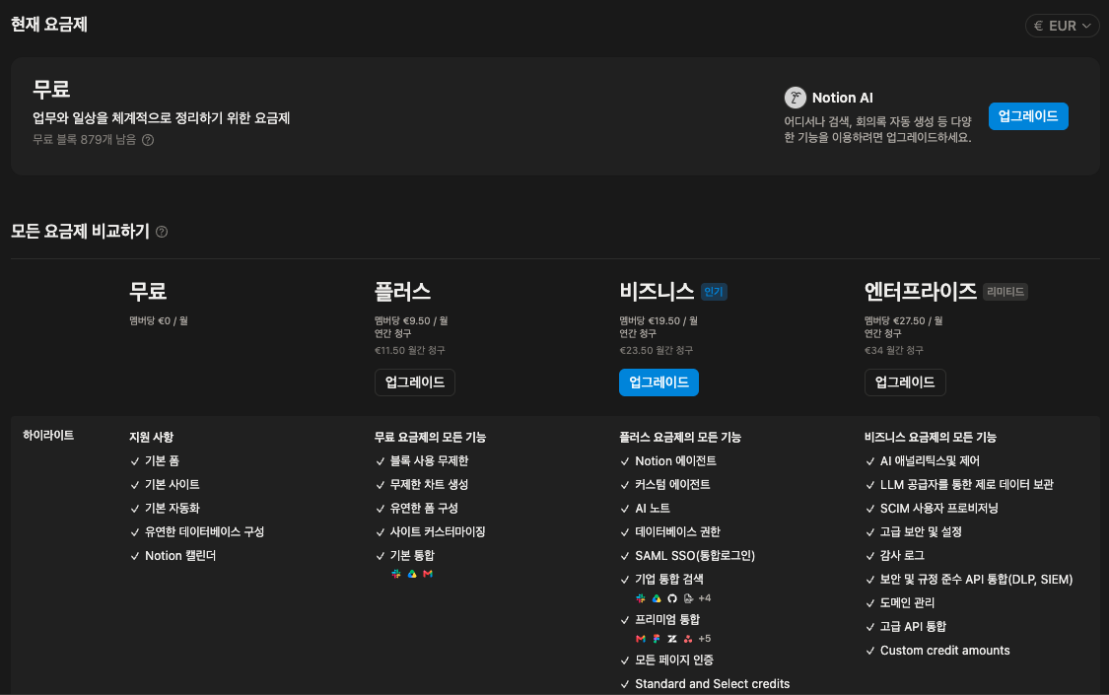Click 기본 자동화 feature text

click(x=172, y=509)
